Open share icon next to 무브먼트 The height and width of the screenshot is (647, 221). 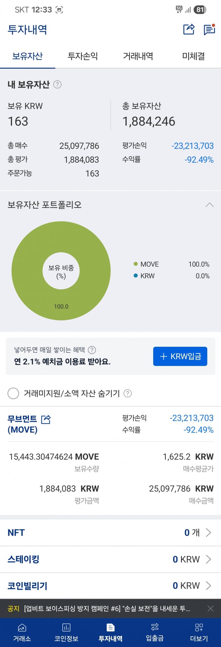(x=46, y=419)
